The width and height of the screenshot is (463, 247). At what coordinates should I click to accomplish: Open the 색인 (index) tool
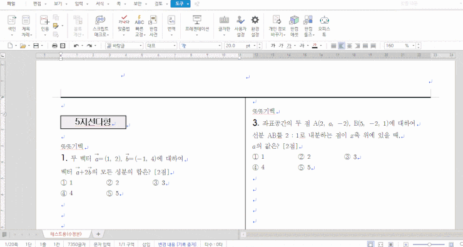coord(12,26)
